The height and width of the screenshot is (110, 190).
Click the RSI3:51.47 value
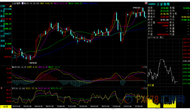(56, 88)
